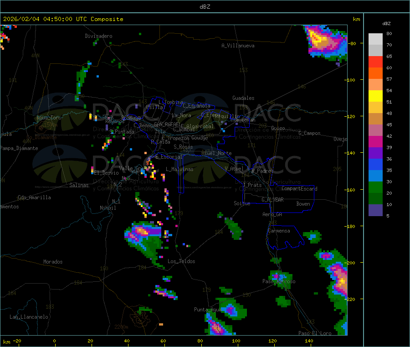Screen dimensions: 410x347
Task: Select the Cda_Amarilla label
Action: click(34, 197)
